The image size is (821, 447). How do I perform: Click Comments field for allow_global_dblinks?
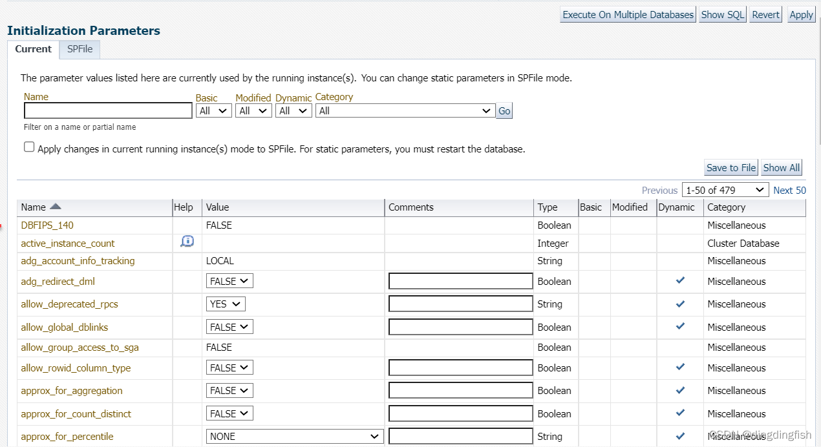[461, 327]
